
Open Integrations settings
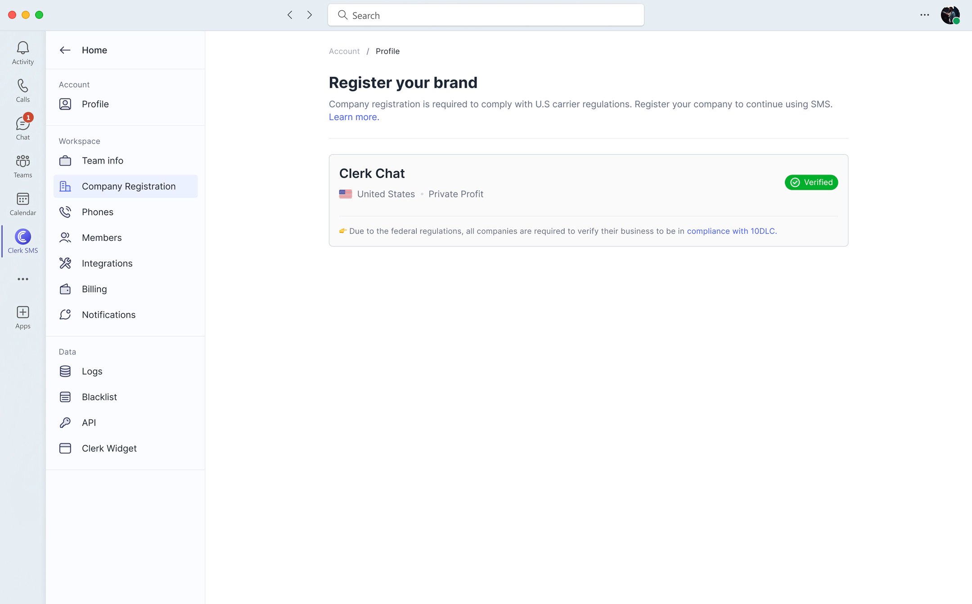click(x=125, y=263)
